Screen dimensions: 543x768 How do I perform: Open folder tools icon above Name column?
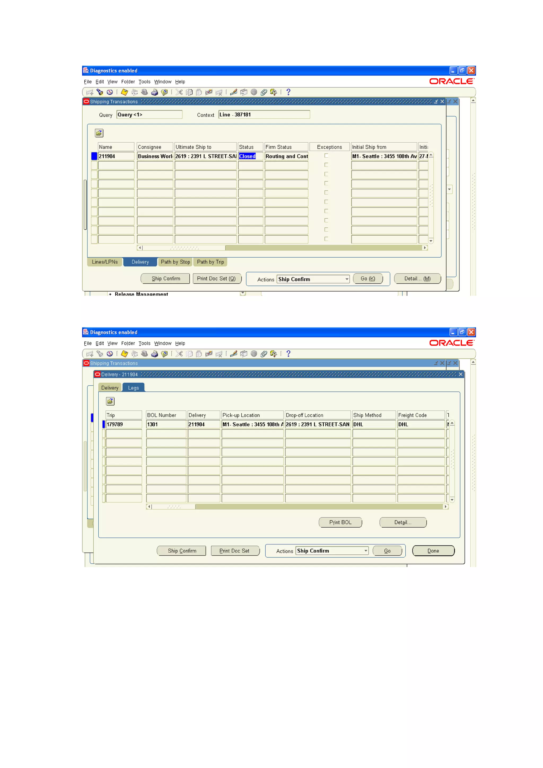click(99, 133)
